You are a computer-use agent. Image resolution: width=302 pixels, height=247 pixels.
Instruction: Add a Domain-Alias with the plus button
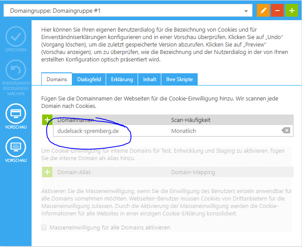pyautogui.click(x=47, y=172)
